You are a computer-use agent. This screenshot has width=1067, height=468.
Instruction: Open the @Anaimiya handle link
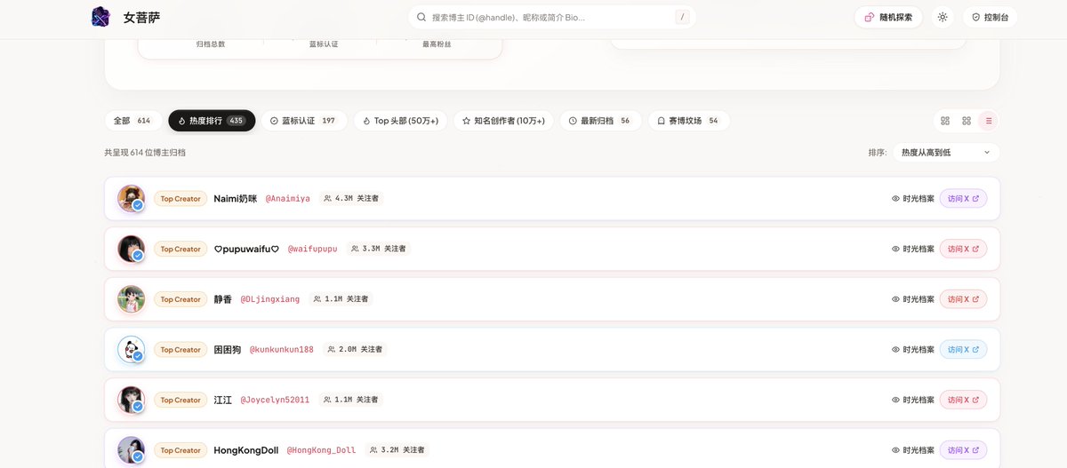click(x=288, y=199)
